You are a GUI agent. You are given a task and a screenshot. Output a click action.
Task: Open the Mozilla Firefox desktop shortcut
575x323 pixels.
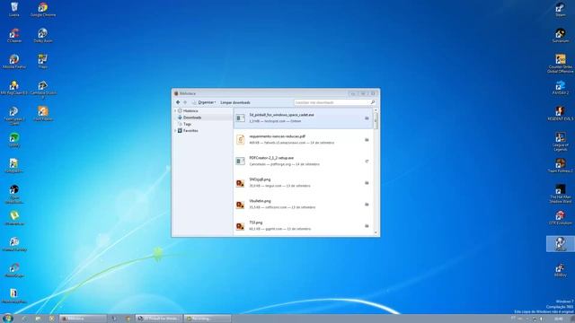(x=14, y=62)
